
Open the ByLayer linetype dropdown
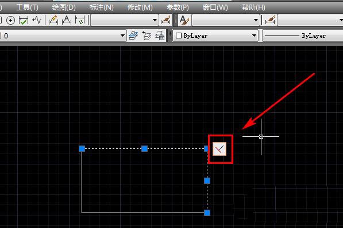pyautogui.click(x=303, y=36)
